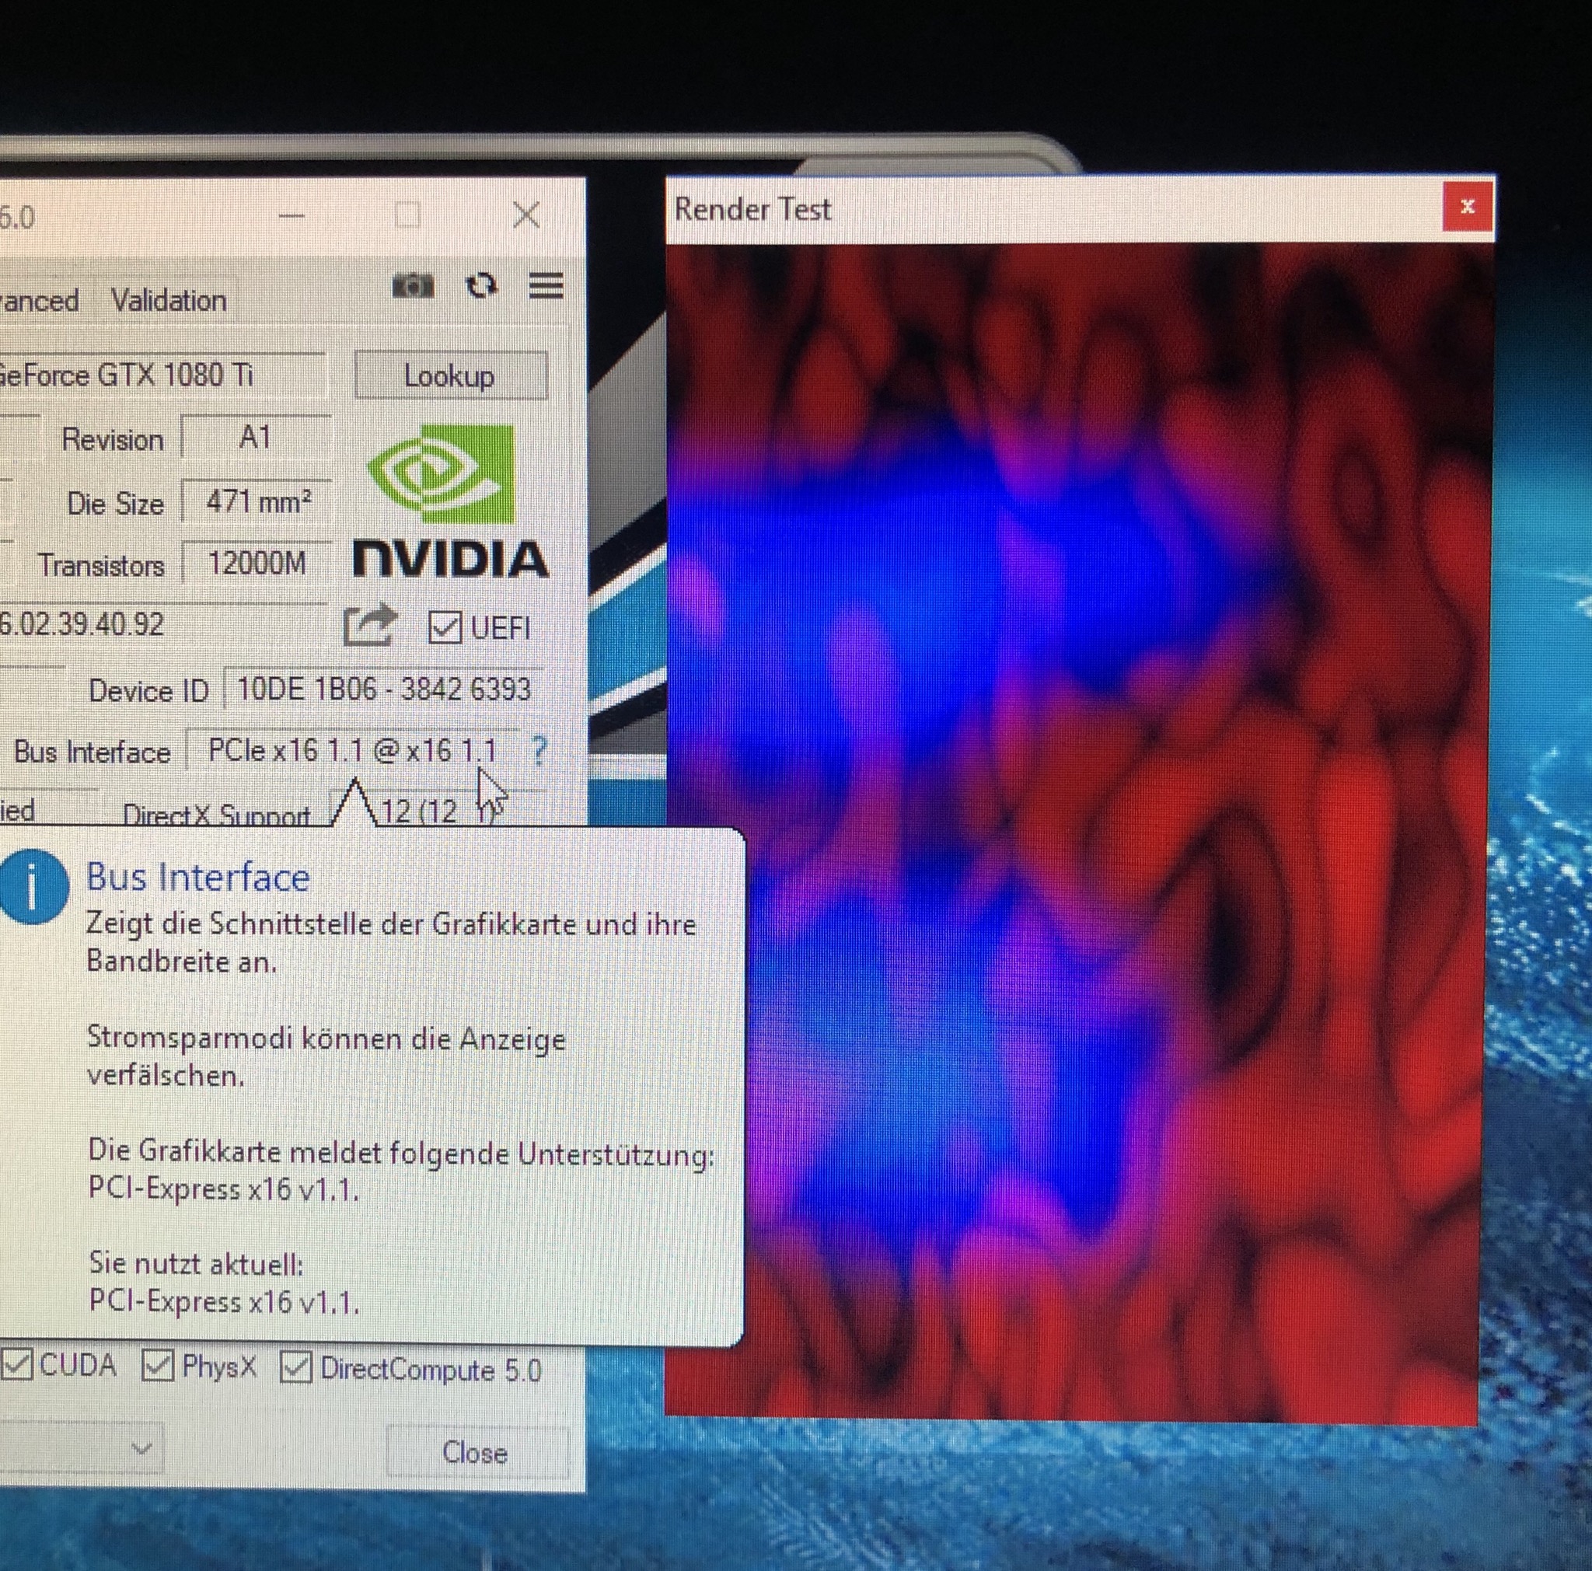Screen dimensions: 1592x1571
Task: Click the refresh arrows icon
Action: coord(481,286)
